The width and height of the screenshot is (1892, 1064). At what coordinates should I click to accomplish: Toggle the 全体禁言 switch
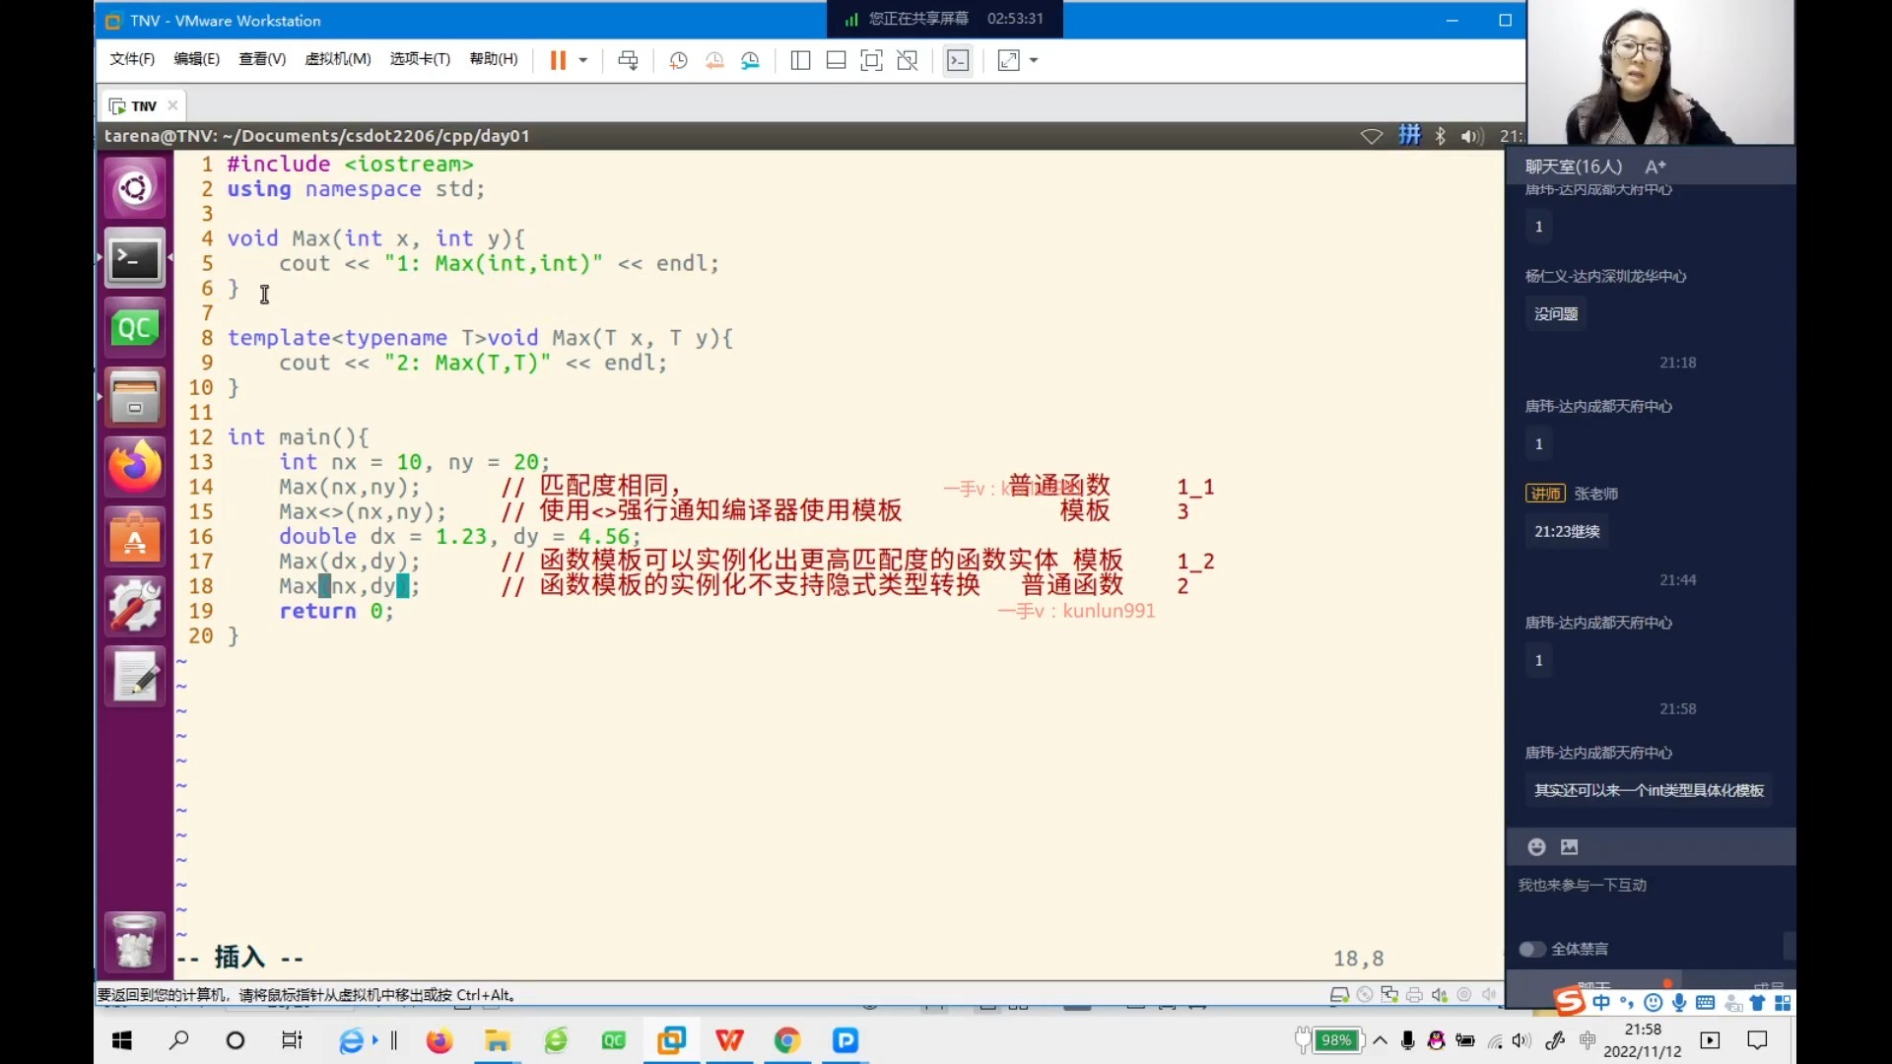(x=1531, y=949)
